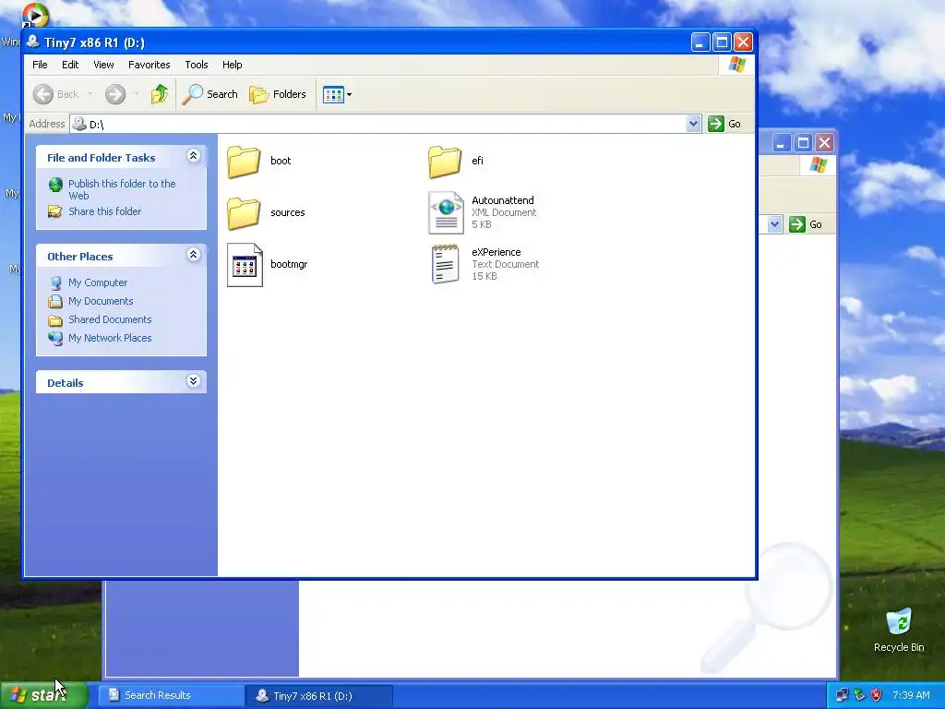Click the Share this folder icon
The width and height of the screenshot is (945, 709).
coord(55,211)
